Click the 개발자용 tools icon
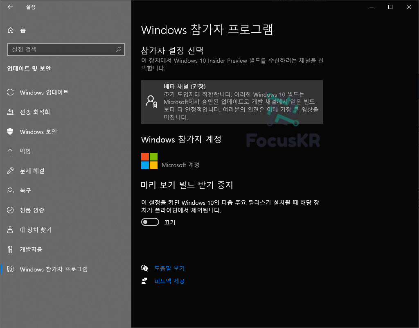The width and height of the screenshot is (419, 328). 10,249
